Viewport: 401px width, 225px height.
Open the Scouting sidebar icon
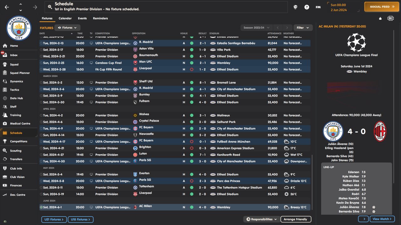click(x=5, y=151)
